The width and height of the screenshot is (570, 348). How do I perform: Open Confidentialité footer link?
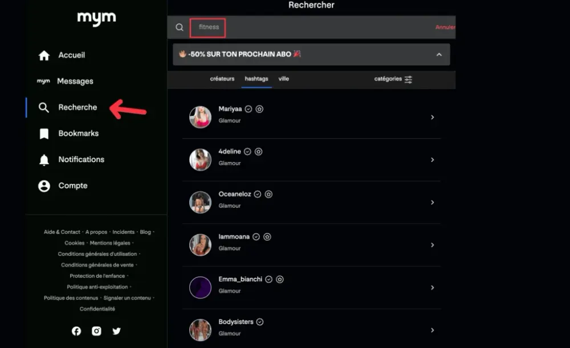point(97,309)
